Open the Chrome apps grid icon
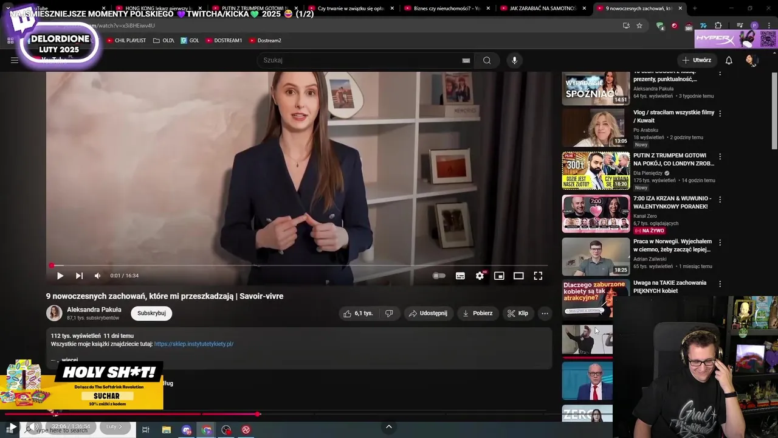 [10, 40]
